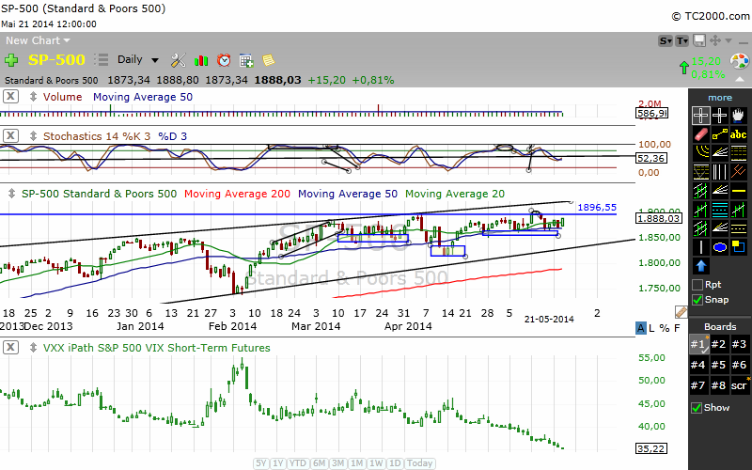Open the yellow sticky note icon
This screenshot has height=470, width=752.
(x=269, y=60)
